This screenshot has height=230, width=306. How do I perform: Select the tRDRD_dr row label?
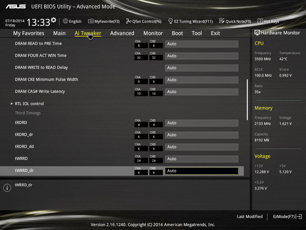click(x=24, y=134)
